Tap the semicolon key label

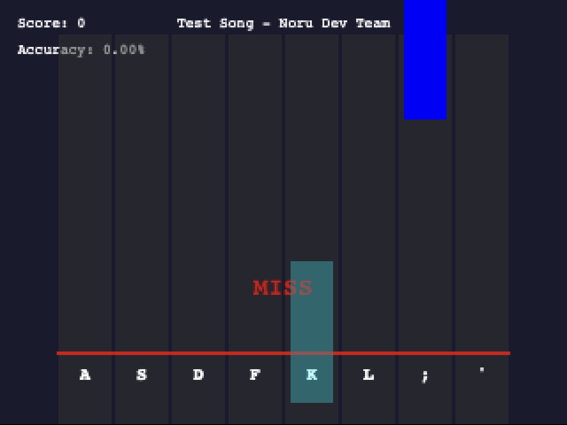click(425, 375)
